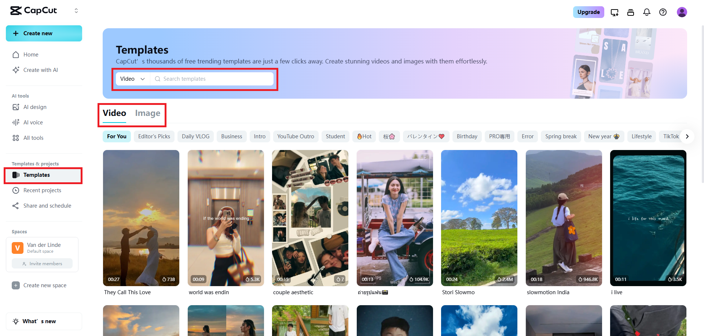Open the AI voice tool
704x336 pixels.
coord(33,122)
